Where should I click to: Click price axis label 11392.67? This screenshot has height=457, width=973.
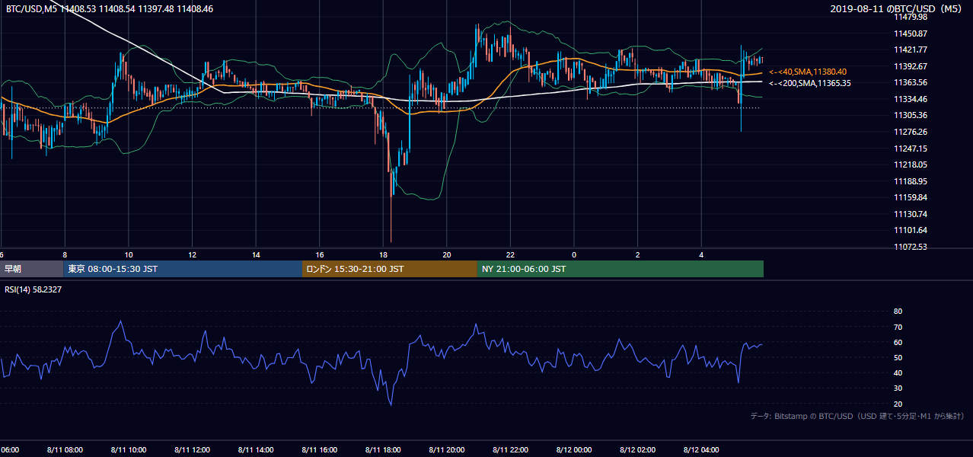[911, 66]
